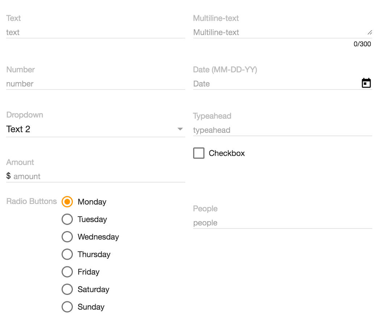Image resolution: width=383 pixels, height=326 pixels.
Task: Focus the Typeahead input field
Action: 283,130
